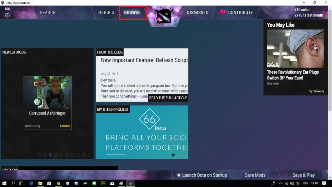Viewport: 332px width, 187px height.
Task: Click the heart icon beside Contribute
Action: coord(223,12)
